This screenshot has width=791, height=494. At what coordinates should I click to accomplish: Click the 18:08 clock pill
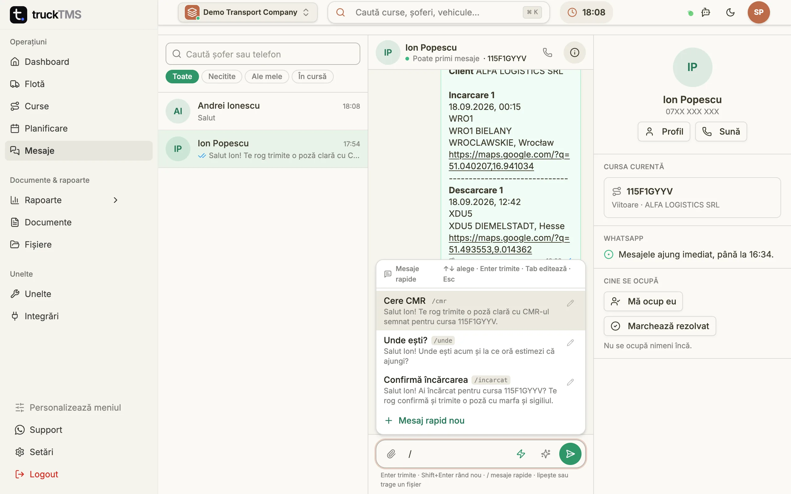[x=586, y=12]
